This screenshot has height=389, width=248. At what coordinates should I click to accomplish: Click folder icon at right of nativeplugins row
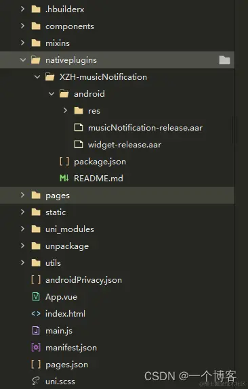[x=224, y=60]
